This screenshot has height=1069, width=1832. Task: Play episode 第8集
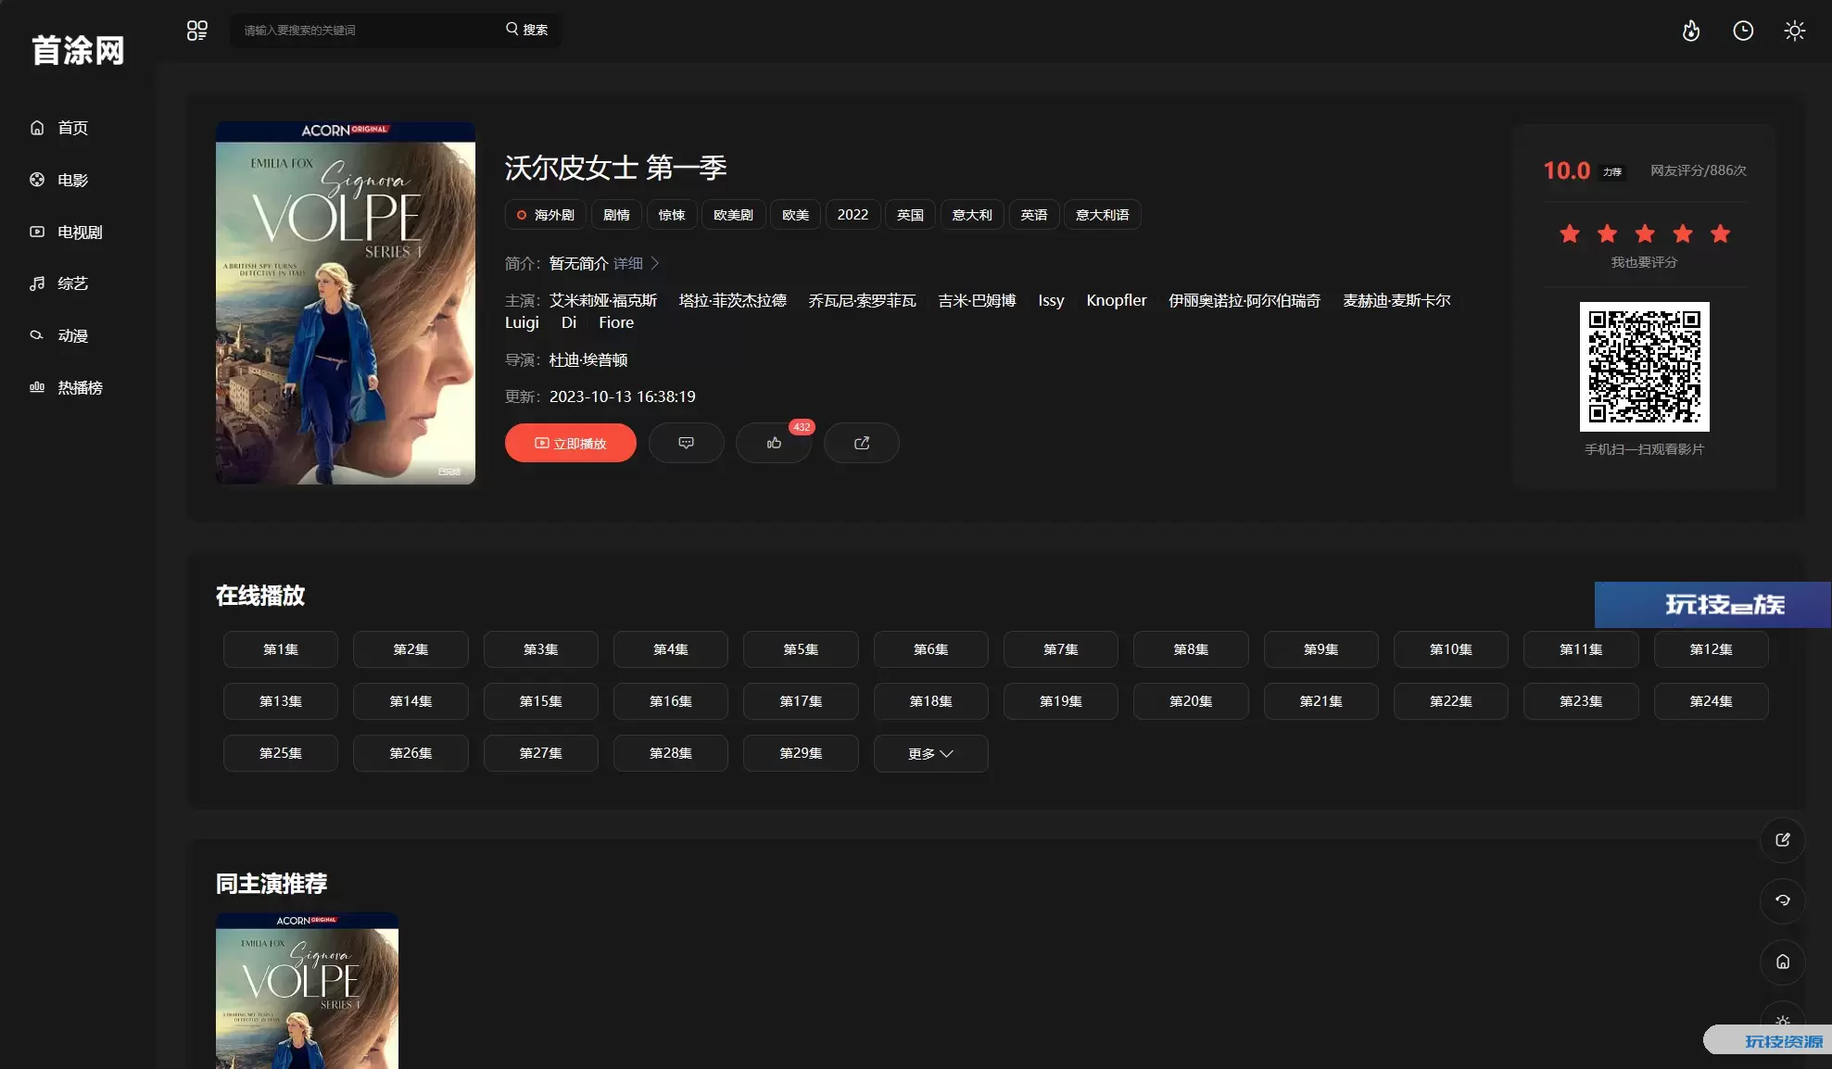pyautogui.click(x=1191, y=649)
